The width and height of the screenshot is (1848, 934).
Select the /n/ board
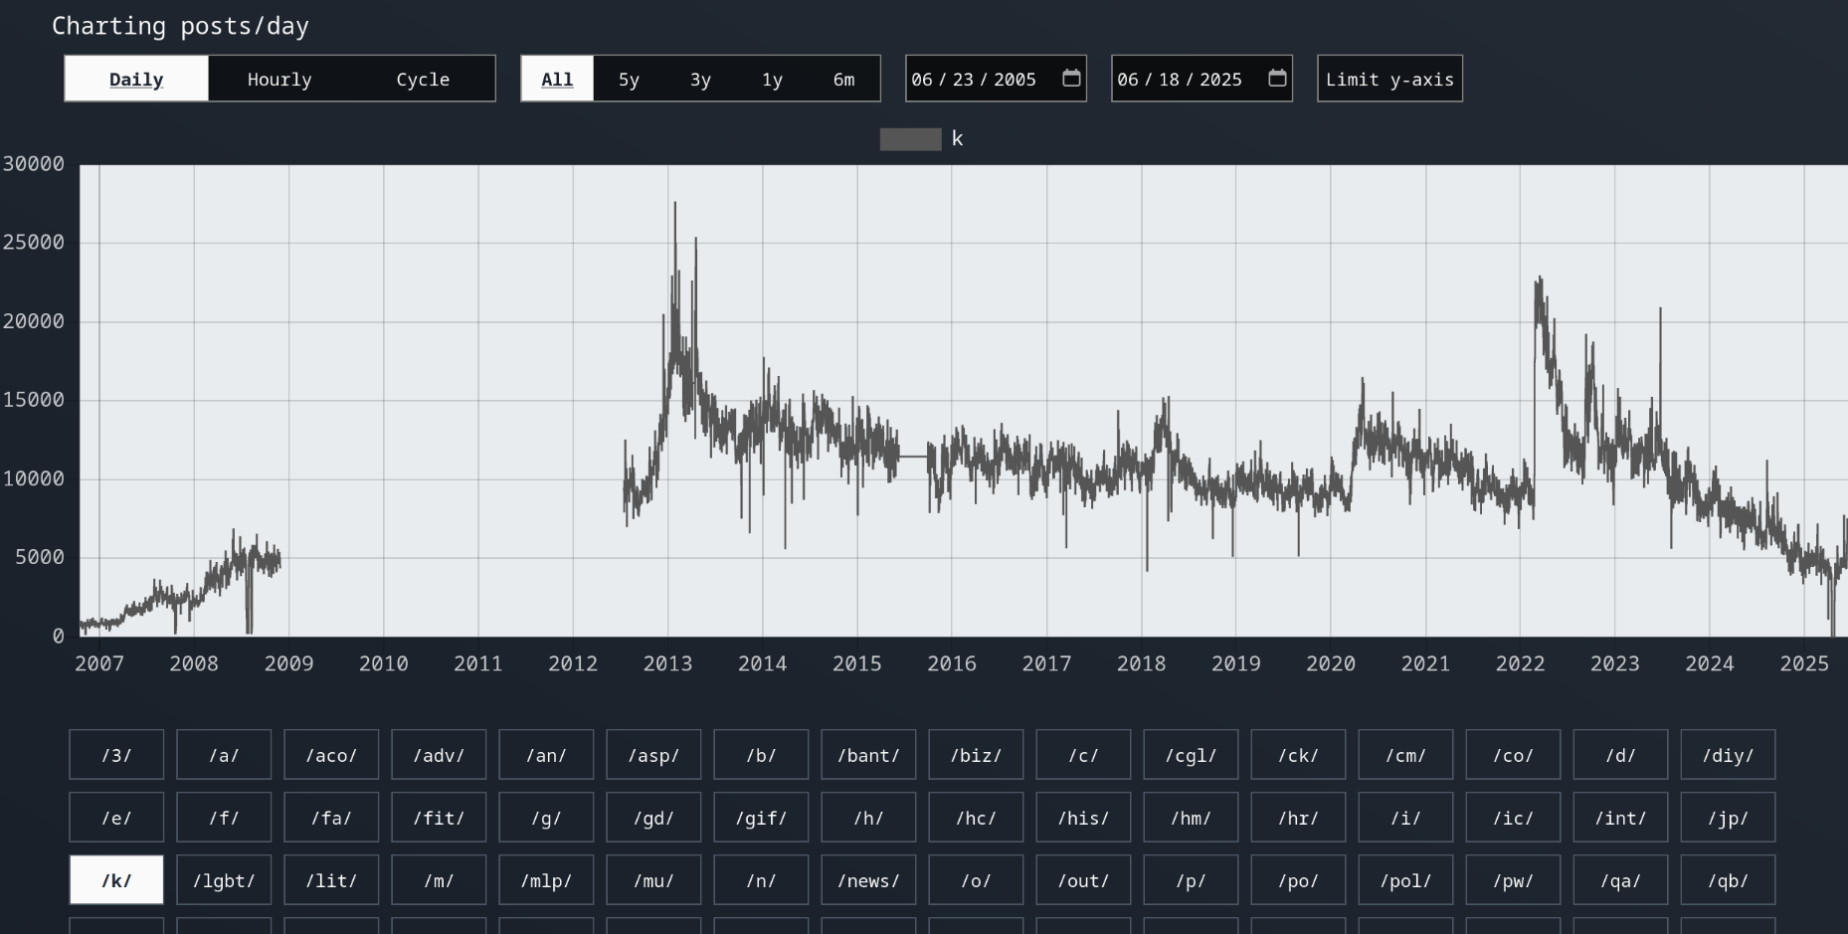point(761,880)
